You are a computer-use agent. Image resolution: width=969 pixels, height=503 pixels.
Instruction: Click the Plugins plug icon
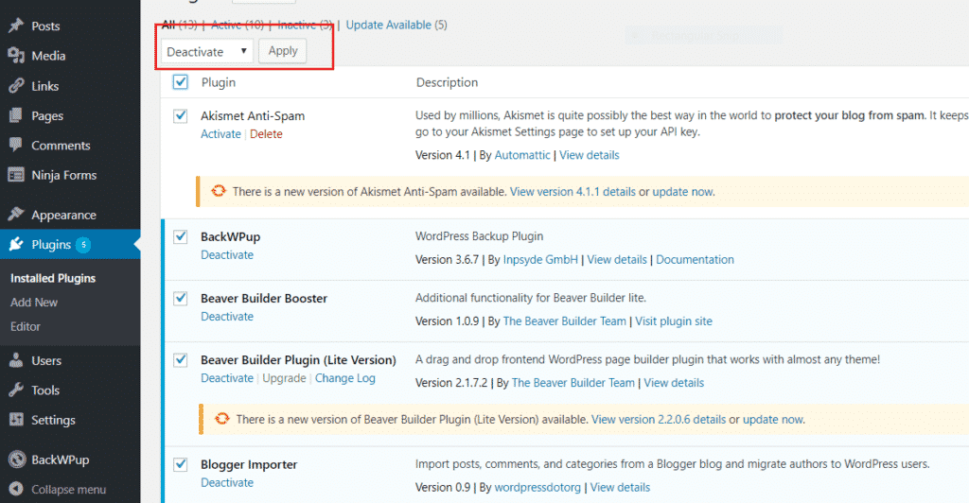tap(16, 244)
